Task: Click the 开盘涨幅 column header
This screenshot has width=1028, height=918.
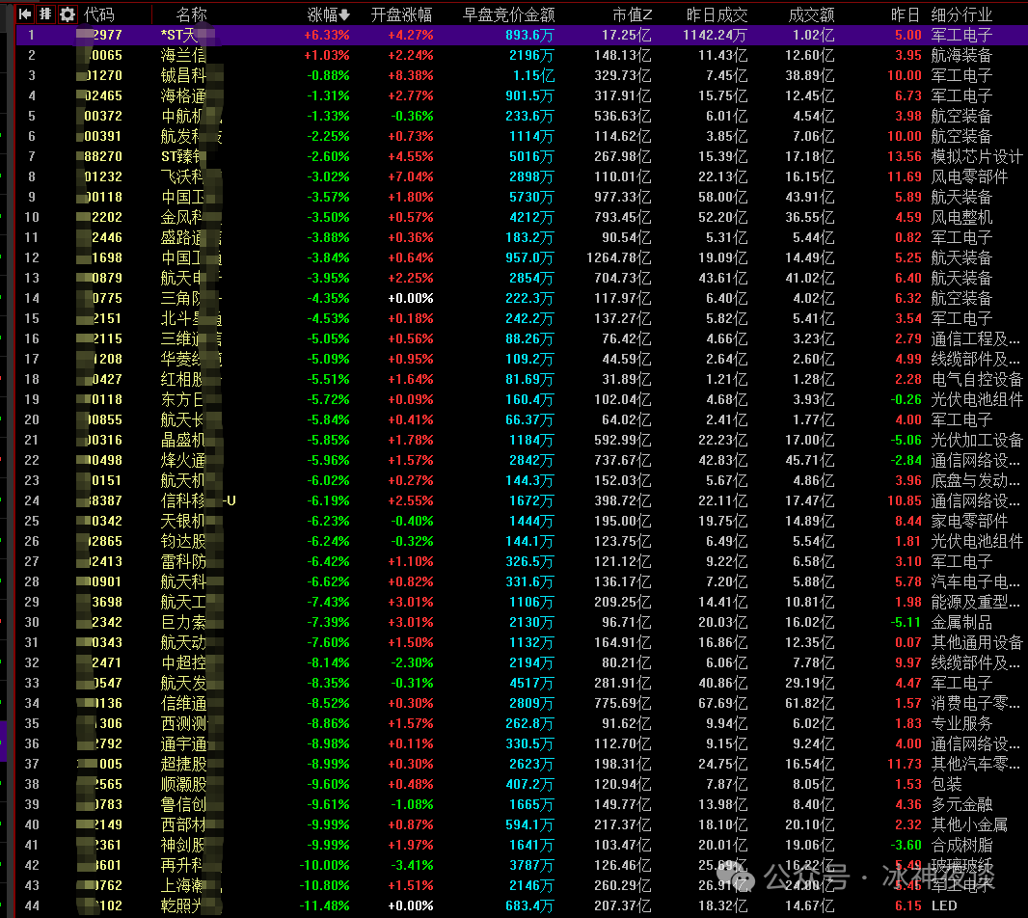Action: click(x=401, y=14)
